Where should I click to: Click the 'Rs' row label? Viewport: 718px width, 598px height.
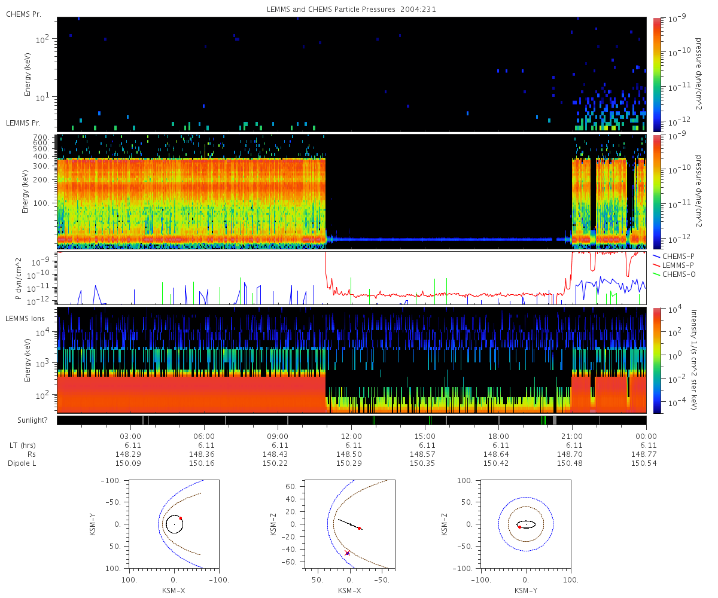tap(32, 454)
